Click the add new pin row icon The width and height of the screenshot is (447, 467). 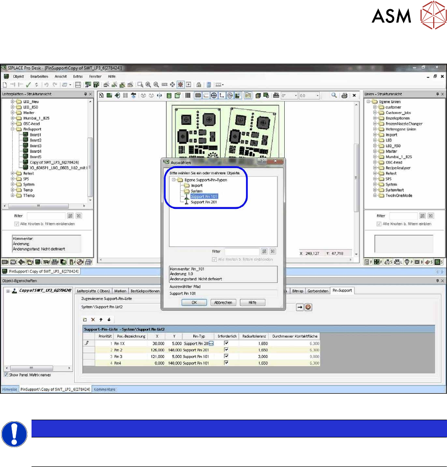(85, 320)
